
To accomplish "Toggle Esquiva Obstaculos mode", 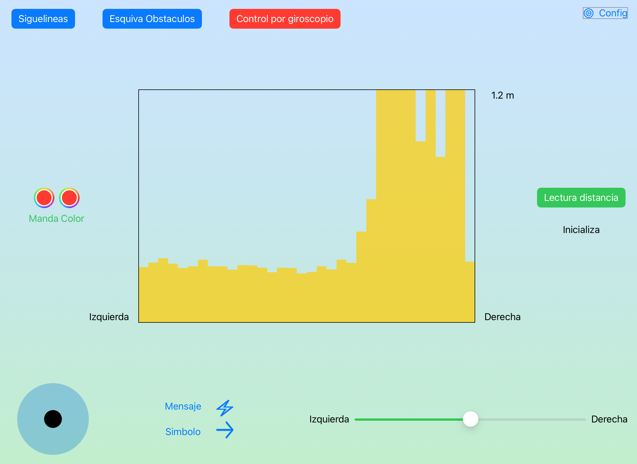I will [x=152, y=19].
